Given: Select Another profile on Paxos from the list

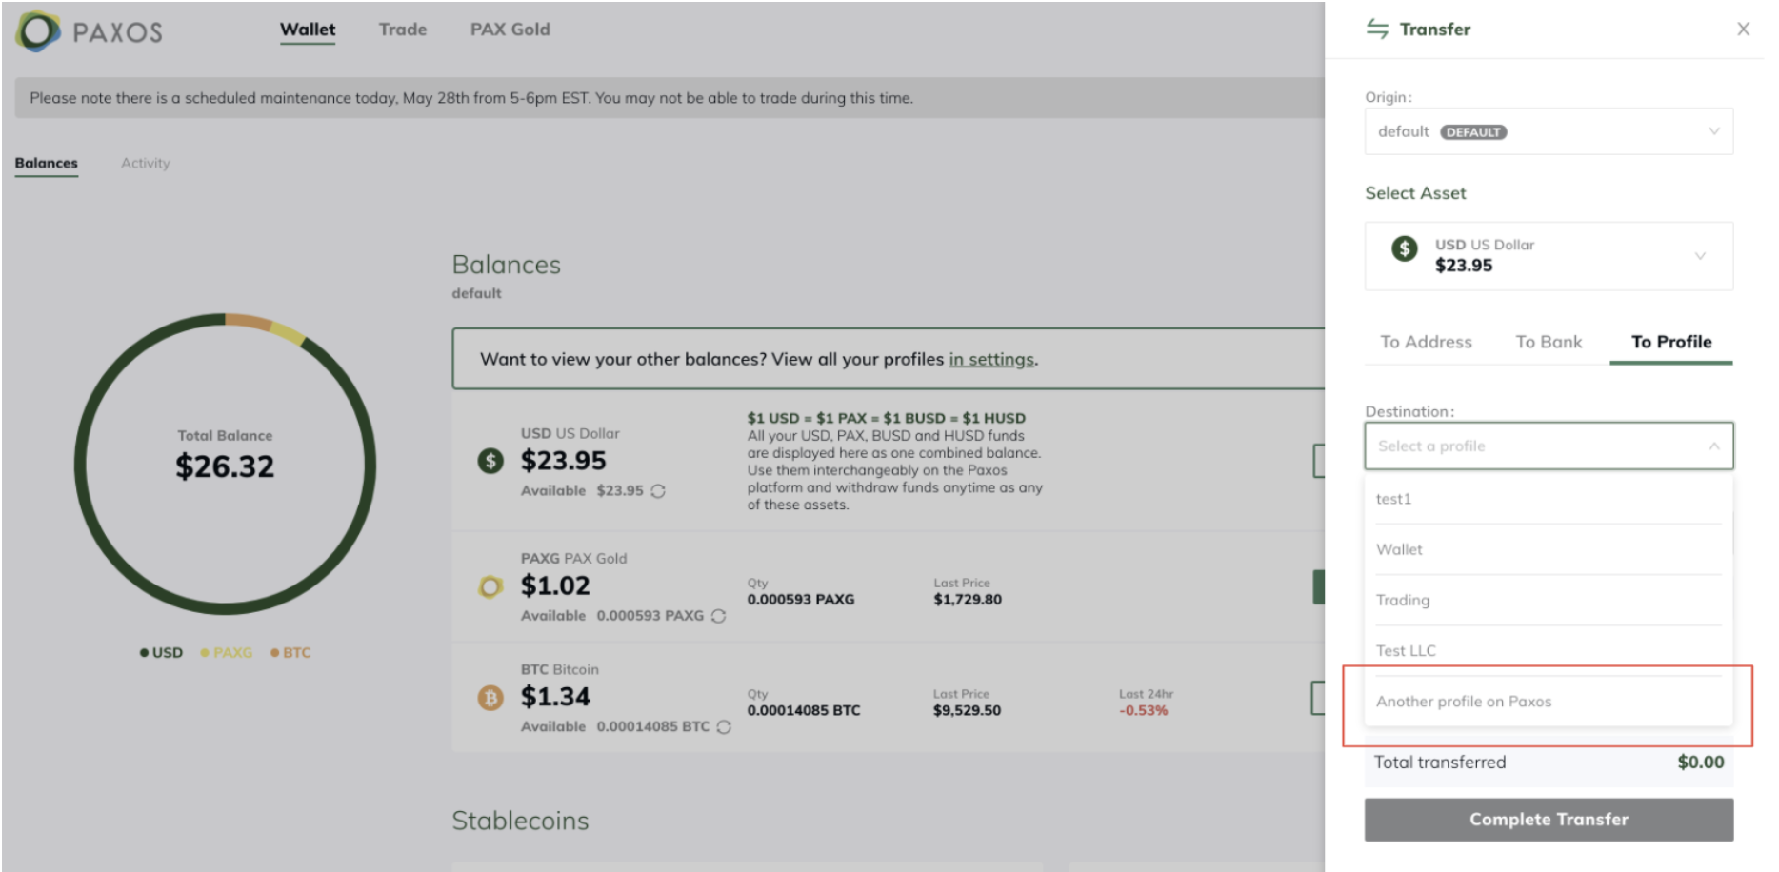Looking at the screenshot, I should [1464, 701].
